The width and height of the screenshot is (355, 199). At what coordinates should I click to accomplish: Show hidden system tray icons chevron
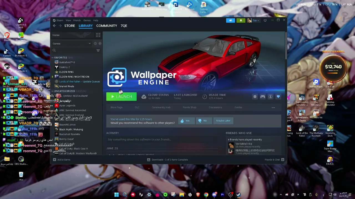click(x=281, y=195)
